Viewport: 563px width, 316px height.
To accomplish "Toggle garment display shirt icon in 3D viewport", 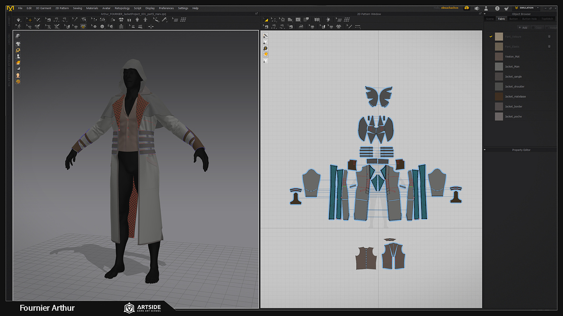I will pyautogui.click(x=18, y=44).
